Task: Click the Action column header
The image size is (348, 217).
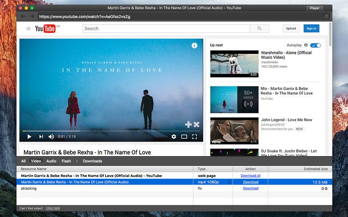Action: click(251, 169)
